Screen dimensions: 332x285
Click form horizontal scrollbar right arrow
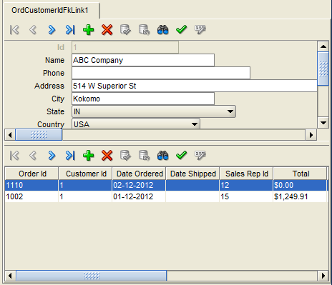coord(311,135)
